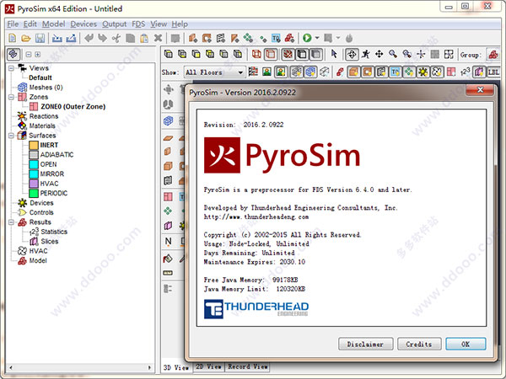Click the first view cube preset icon
The image size is (506, 379).
(x=169, y=54)
